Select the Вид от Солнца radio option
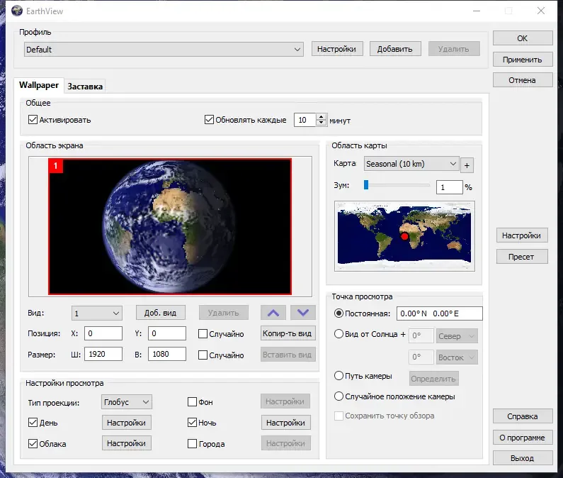The width and height of the screenshot is (563, 478). pos(339,334)
